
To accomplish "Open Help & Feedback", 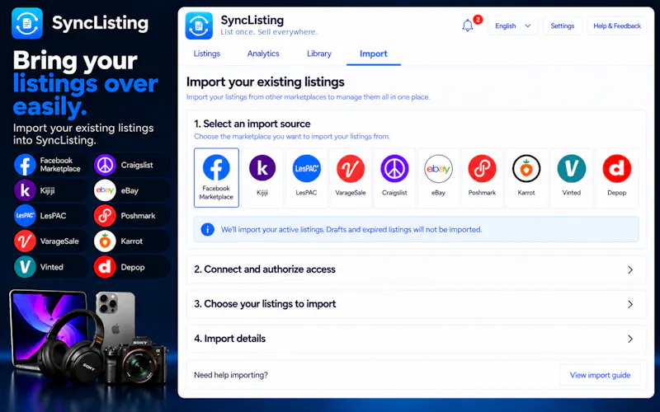I will coord(617,26).
